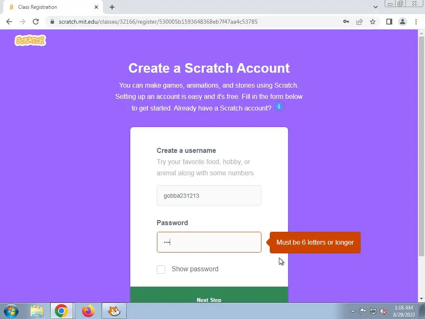425x319 pixels.
Task: Click the browser back arrow
Action: point(9,22)
